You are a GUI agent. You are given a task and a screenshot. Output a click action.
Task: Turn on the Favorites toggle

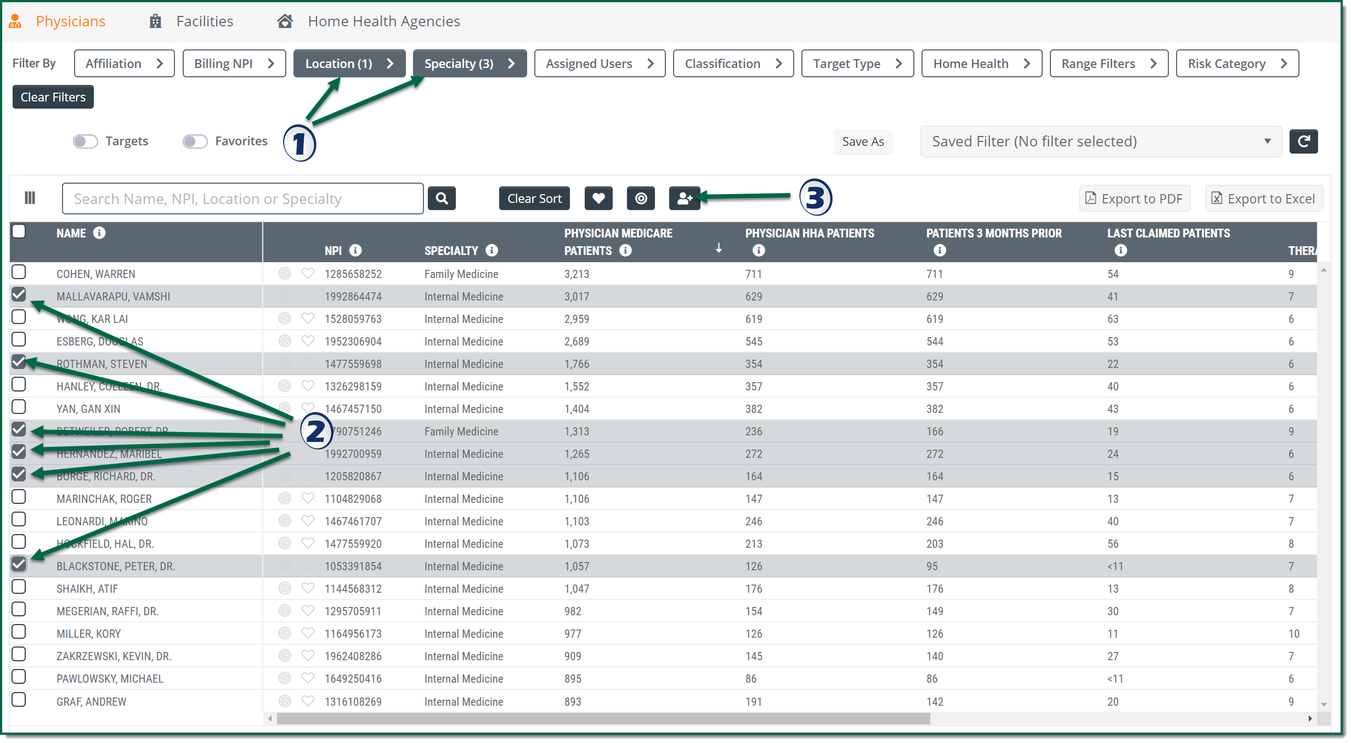[x=195, y=141]
